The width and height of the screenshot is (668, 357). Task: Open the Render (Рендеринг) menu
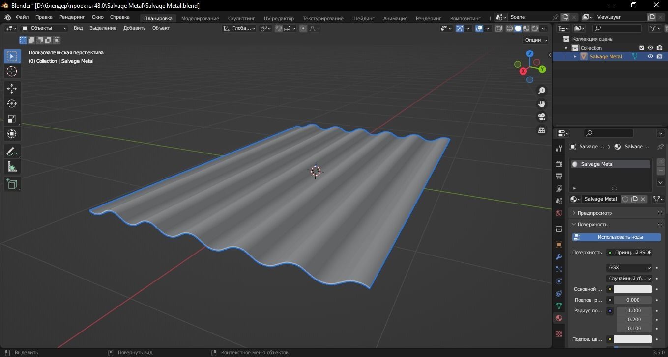pyautogui.click(x=72, y=17)
